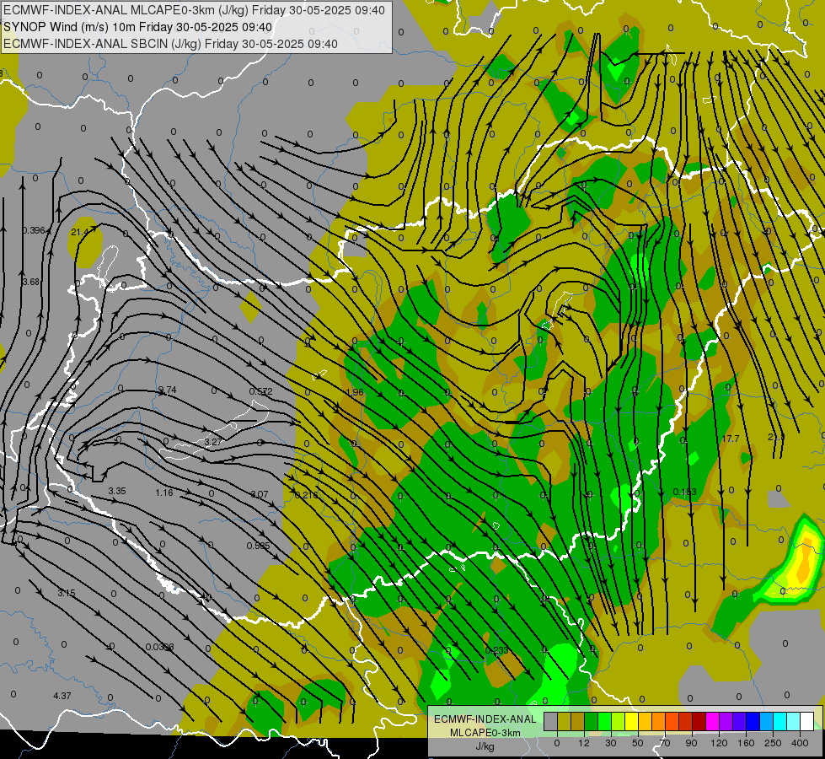This screenshot has width=825, height=759.
Task: Click the legend heading 'ECMWF-INDEX-ANAL'
Action: click(485, 719)
